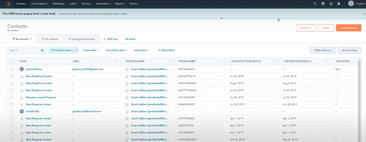Open the Automation navigation menu
This screenshot has width=366, height=142.
pos(103,4)
